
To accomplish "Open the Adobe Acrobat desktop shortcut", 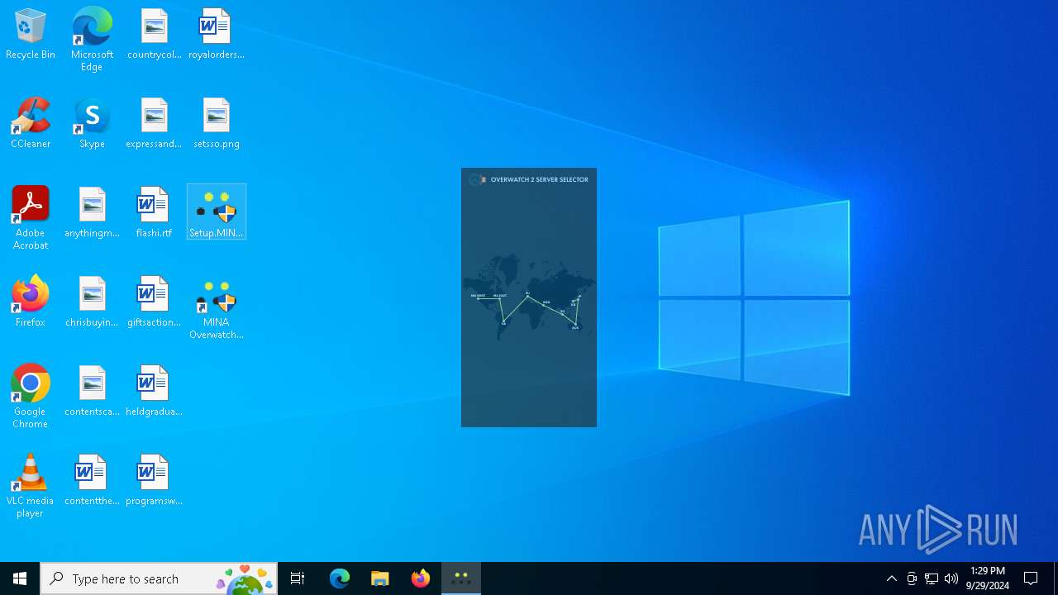I will 31,218.
